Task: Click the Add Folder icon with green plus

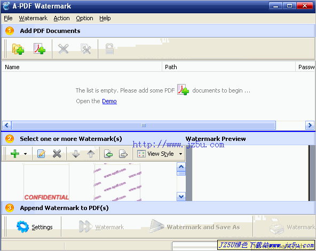Action: point(18,49)
